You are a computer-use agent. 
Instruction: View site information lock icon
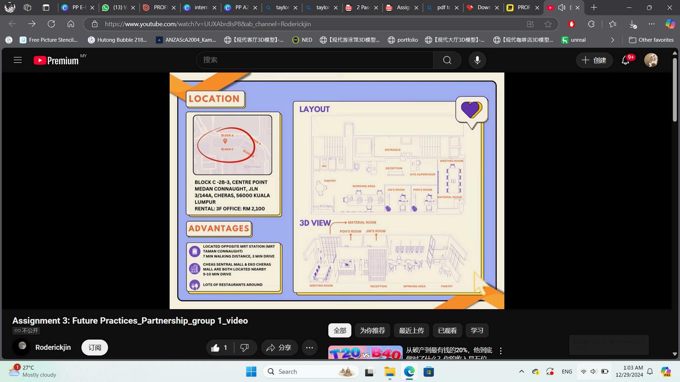click(95, 24)
